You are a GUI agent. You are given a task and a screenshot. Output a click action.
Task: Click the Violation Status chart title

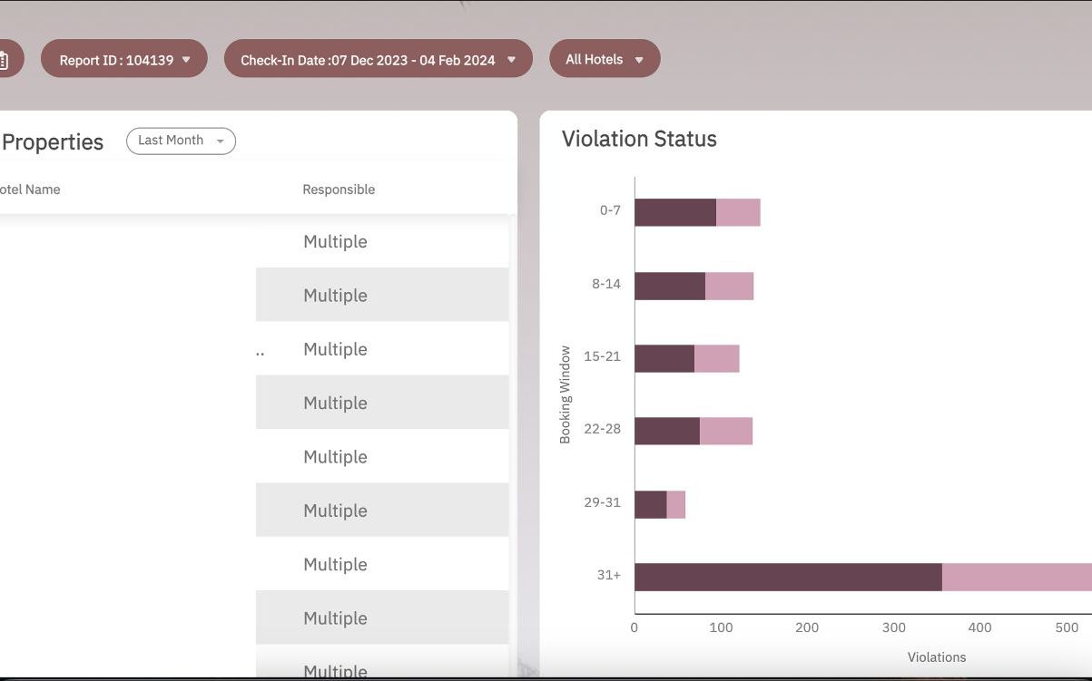[639, 139]
